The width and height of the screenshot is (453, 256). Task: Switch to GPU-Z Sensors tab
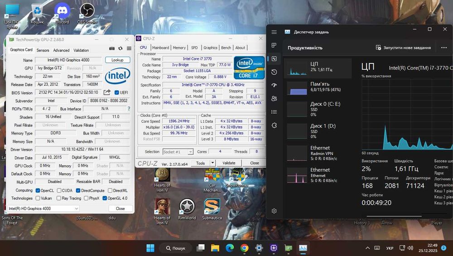pyautogui.click(x=43, y=50)
